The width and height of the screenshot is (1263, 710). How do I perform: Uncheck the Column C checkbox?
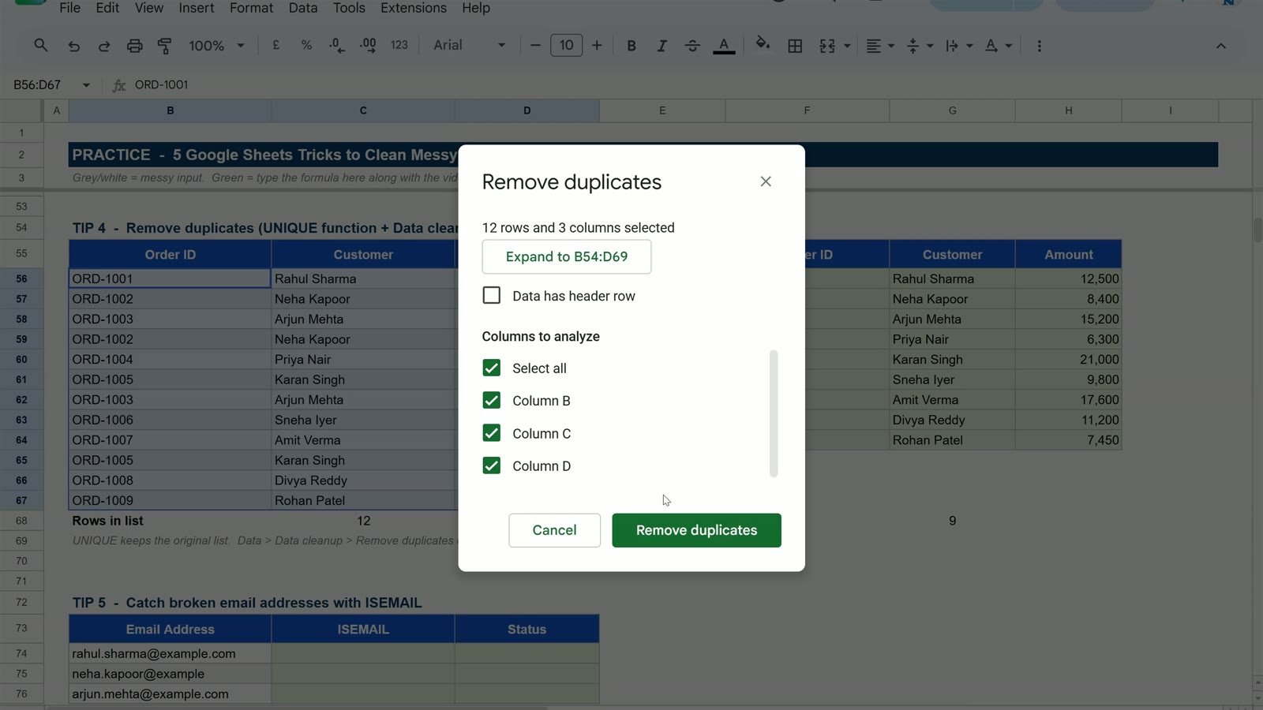[x=492, y=433]
